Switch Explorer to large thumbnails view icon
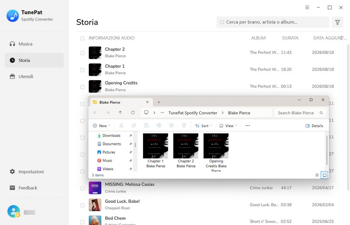Viewport: 350px width, 225px height. pos(324,175)
